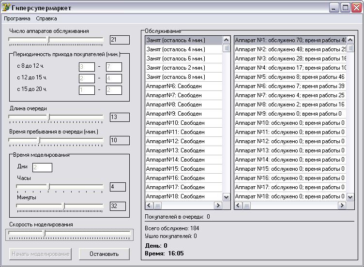364x267 pixels.
Task: Select row 'Аппарат№12: Свободен'
Action: (184, 141)
